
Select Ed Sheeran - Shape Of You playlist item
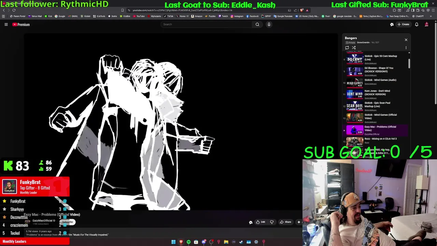point(376,71)
